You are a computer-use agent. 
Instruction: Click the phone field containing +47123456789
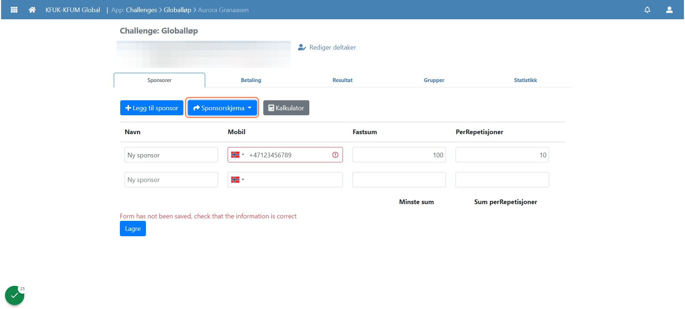(x=285, y=155)
